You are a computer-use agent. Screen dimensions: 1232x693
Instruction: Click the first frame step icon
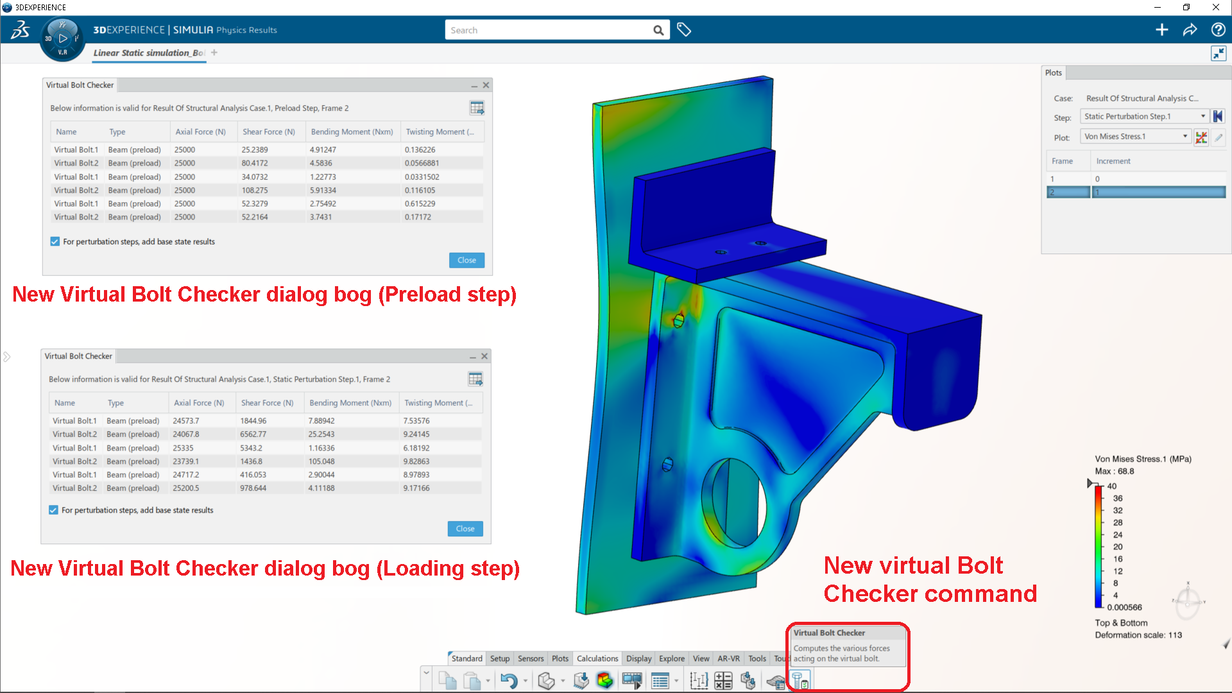tap(1218, 116)
